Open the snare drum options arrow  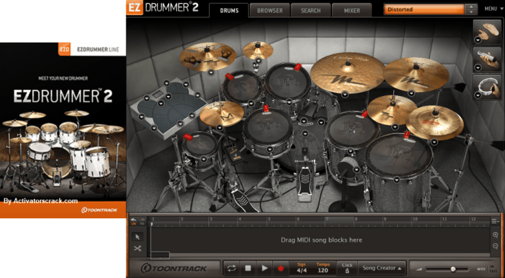pyautogui.click(x=269, y=149)
